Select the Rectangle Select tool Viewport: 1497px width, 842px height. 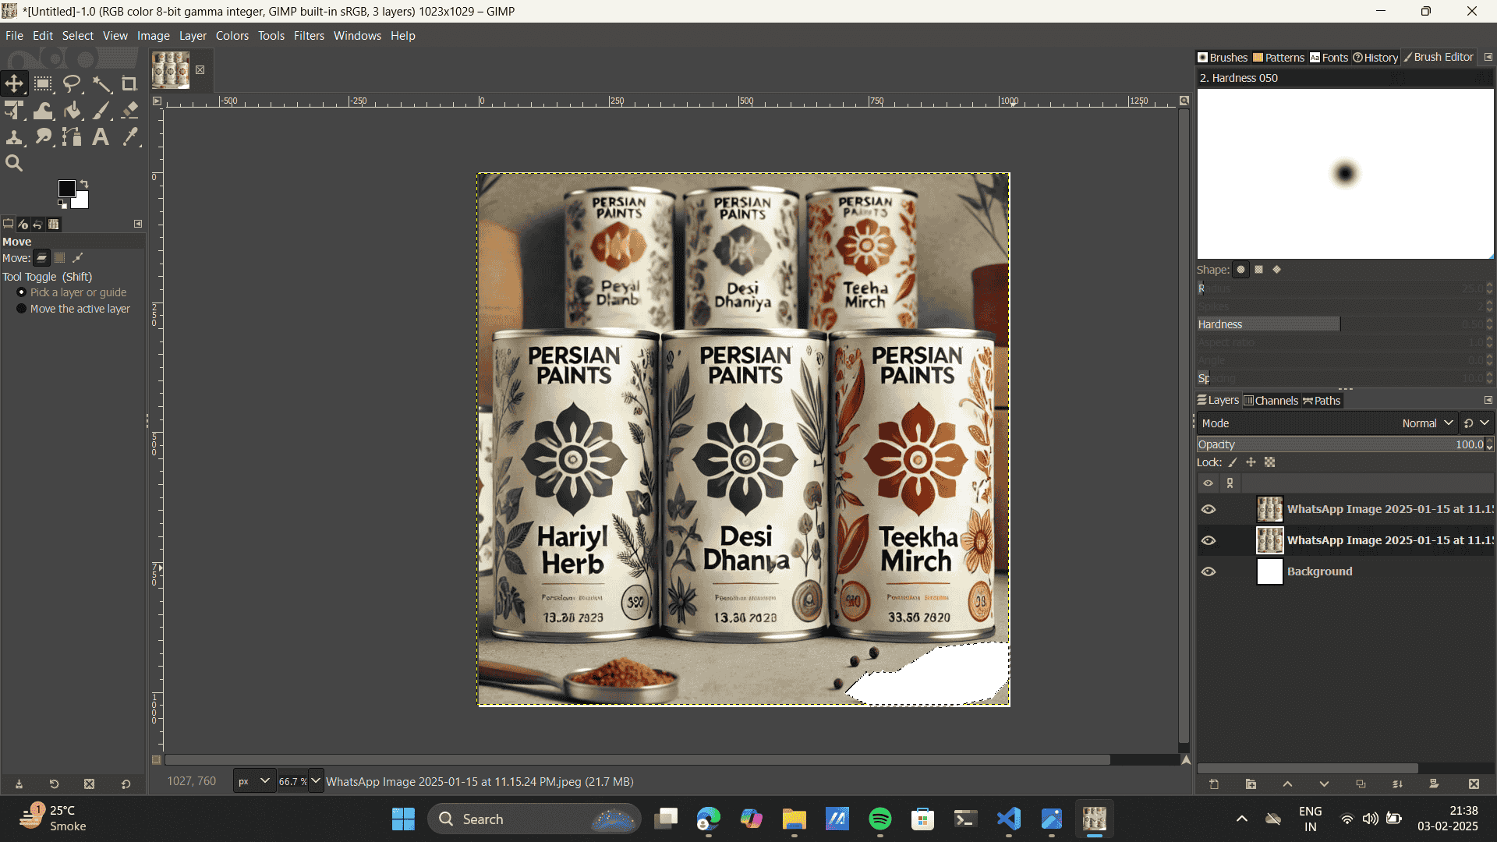click(43, 83)
